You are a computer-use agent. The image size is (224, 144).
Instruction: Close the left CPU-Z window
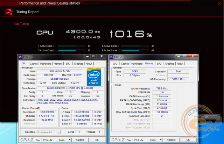(x=101, y=56)
